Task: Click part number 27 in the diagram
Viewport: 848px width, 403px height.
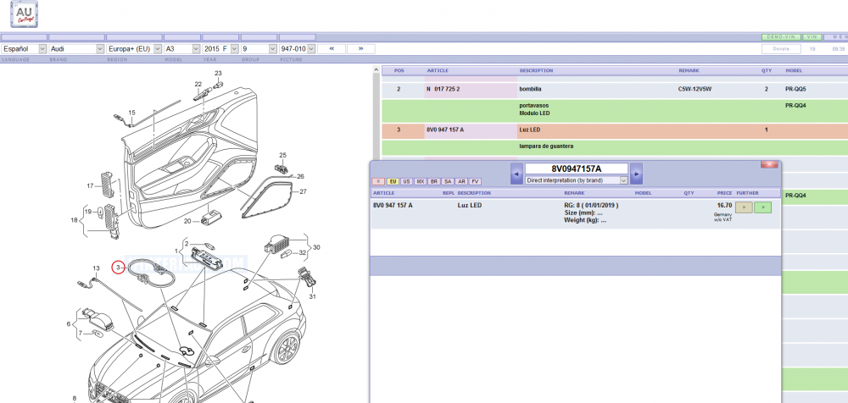Action: [303, 191]
